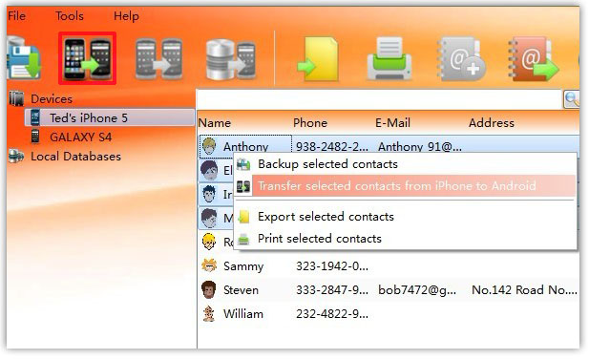Click the Print selected contacts menu icon

pyautogui.click(x=243, y=239)
